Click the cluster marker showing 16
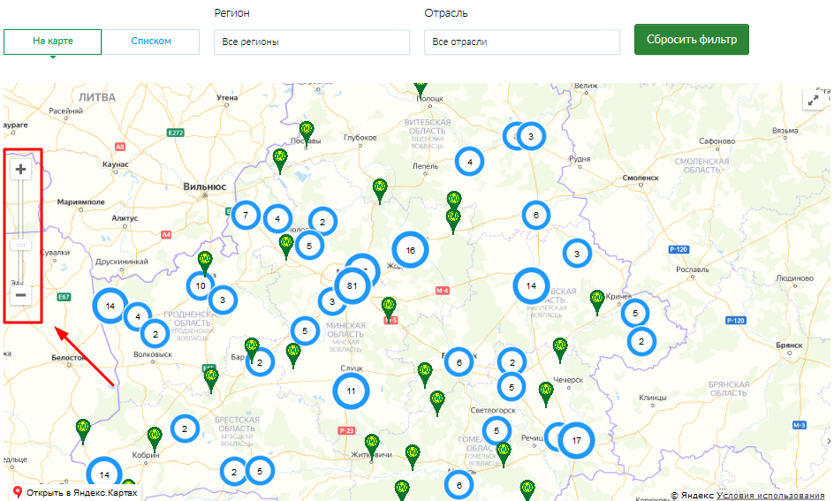The height and width of the screenshot is (501, 834). pyautogui.click(x=410, y=250)
